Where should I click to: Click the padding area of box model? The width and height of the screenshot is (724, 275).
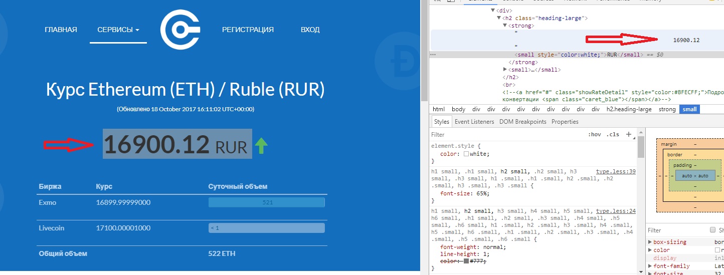pos(682,165)
